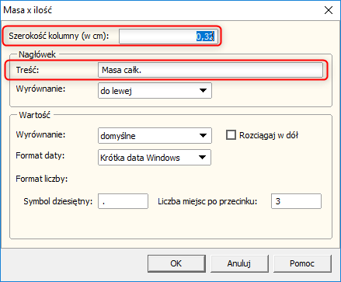The width and height of the screenshot is (341, 282).
Task: Click the 'Nagłówek' group title
Action: [37, 54]
